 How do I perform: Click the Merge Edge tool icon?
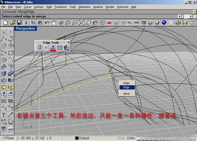tap(53, 48)
